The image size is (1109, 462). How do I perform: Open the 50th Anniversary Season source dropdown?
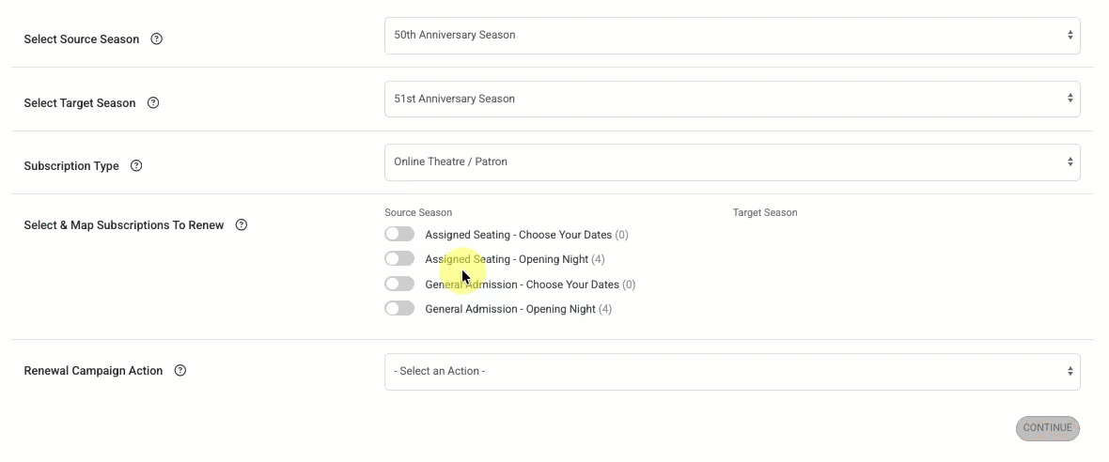(x=732, y=36)
